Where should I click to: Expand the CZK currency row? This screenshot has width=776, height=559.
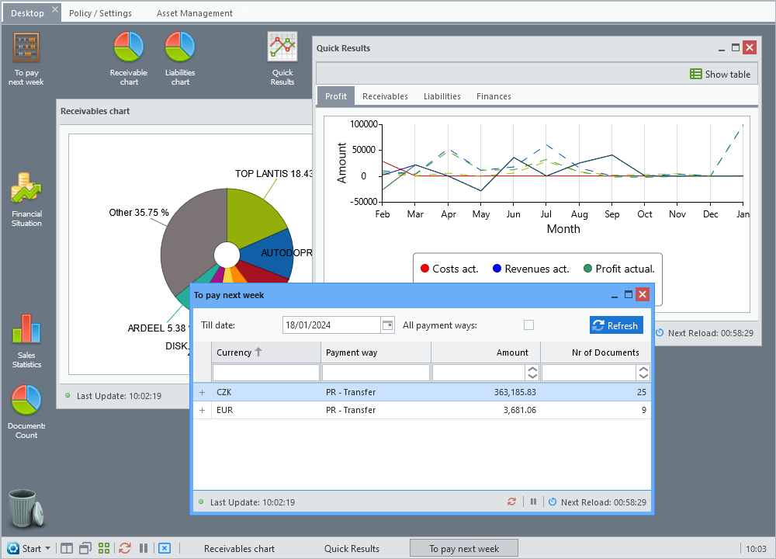pos(202,392)
